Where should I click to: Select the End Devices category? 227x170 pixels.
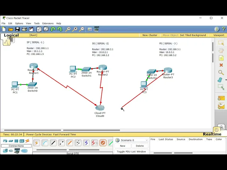[x=5, y=151]
